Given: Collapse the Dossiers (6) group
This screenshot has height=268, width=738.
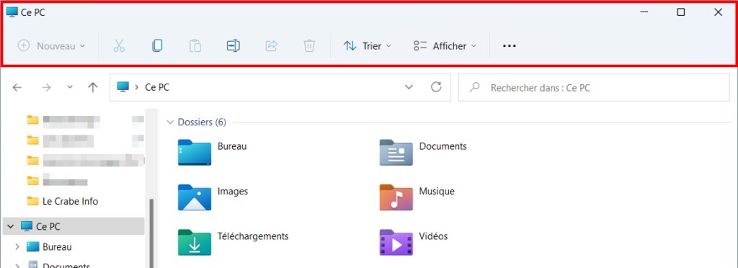Looking at the screenshot, I should pyautogui.click(x=170, y=122).
